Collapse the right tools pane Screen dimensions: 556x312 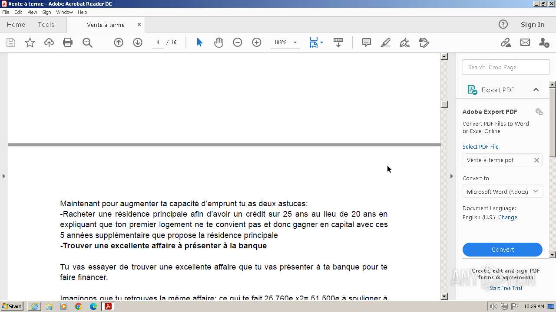[x=451, y=176]
